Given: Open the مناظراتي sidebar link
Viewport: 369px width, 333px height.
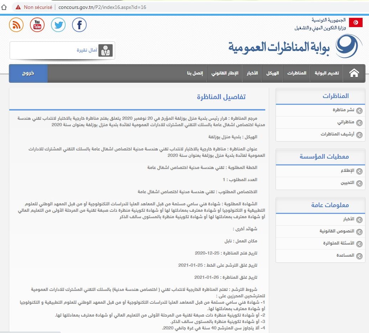Looking at the screenshot, I should (x=345, y=122).
